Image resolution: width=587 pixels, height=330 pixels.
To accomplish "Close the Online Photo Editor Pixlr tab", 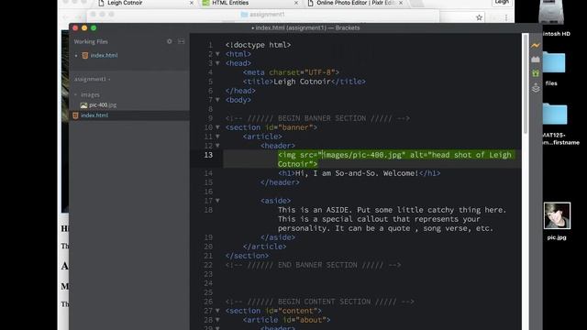I will 401,3.
